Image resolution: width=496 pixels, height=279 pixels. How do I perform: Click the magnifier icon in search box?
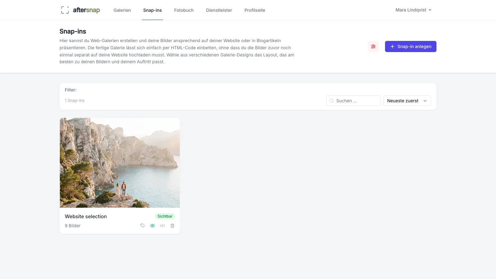point(332,101)
